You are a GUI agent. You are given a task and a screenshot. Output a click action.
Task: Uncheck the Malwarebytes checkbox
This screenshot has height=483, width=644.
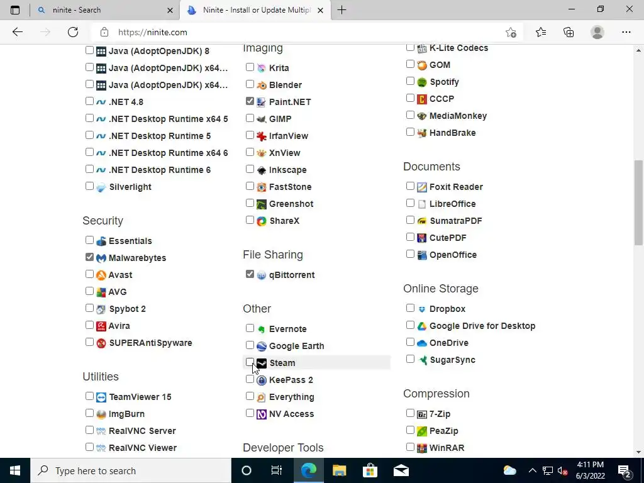(x=89, y=257)
